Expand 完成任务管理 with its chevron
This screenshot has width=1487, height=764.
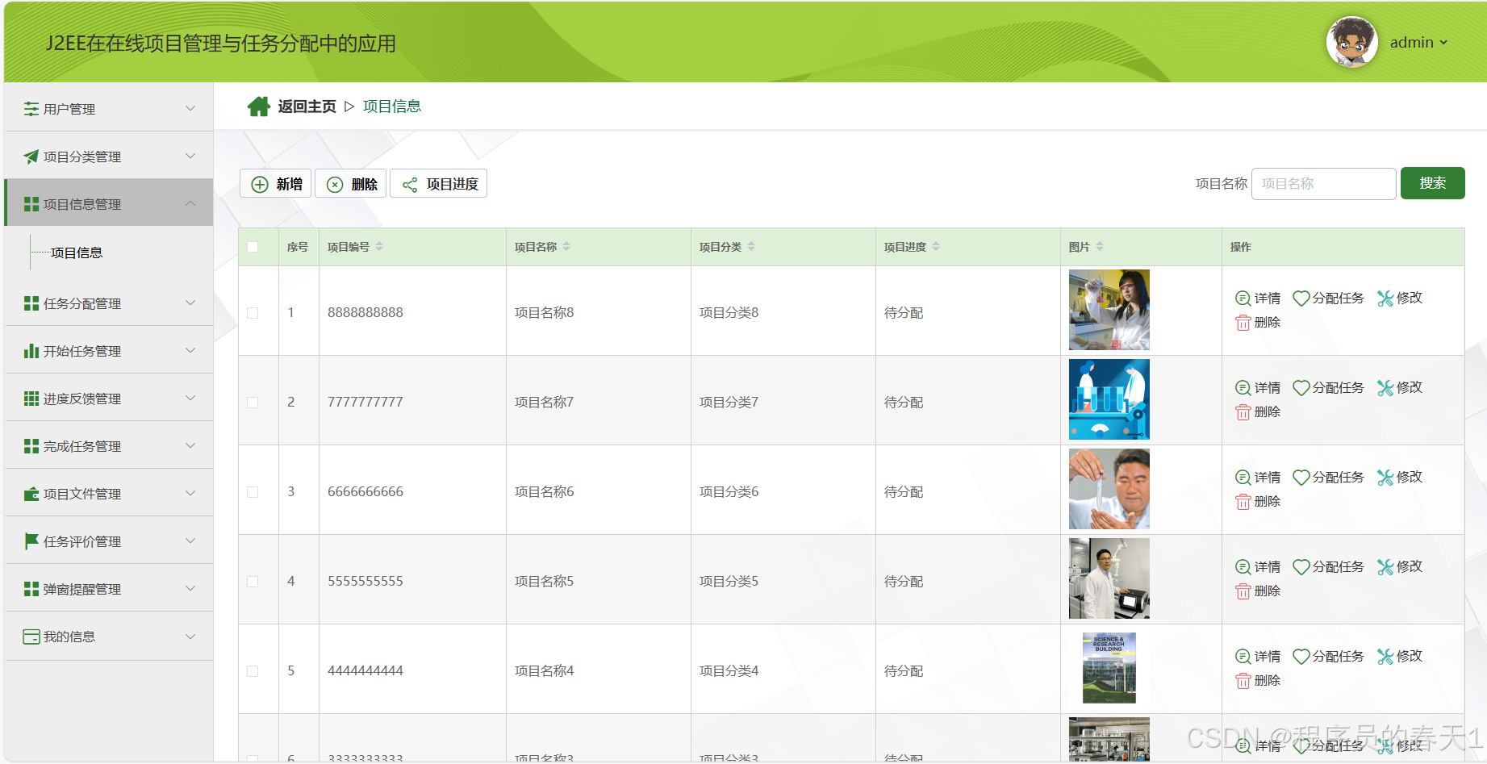coord(190,445)
